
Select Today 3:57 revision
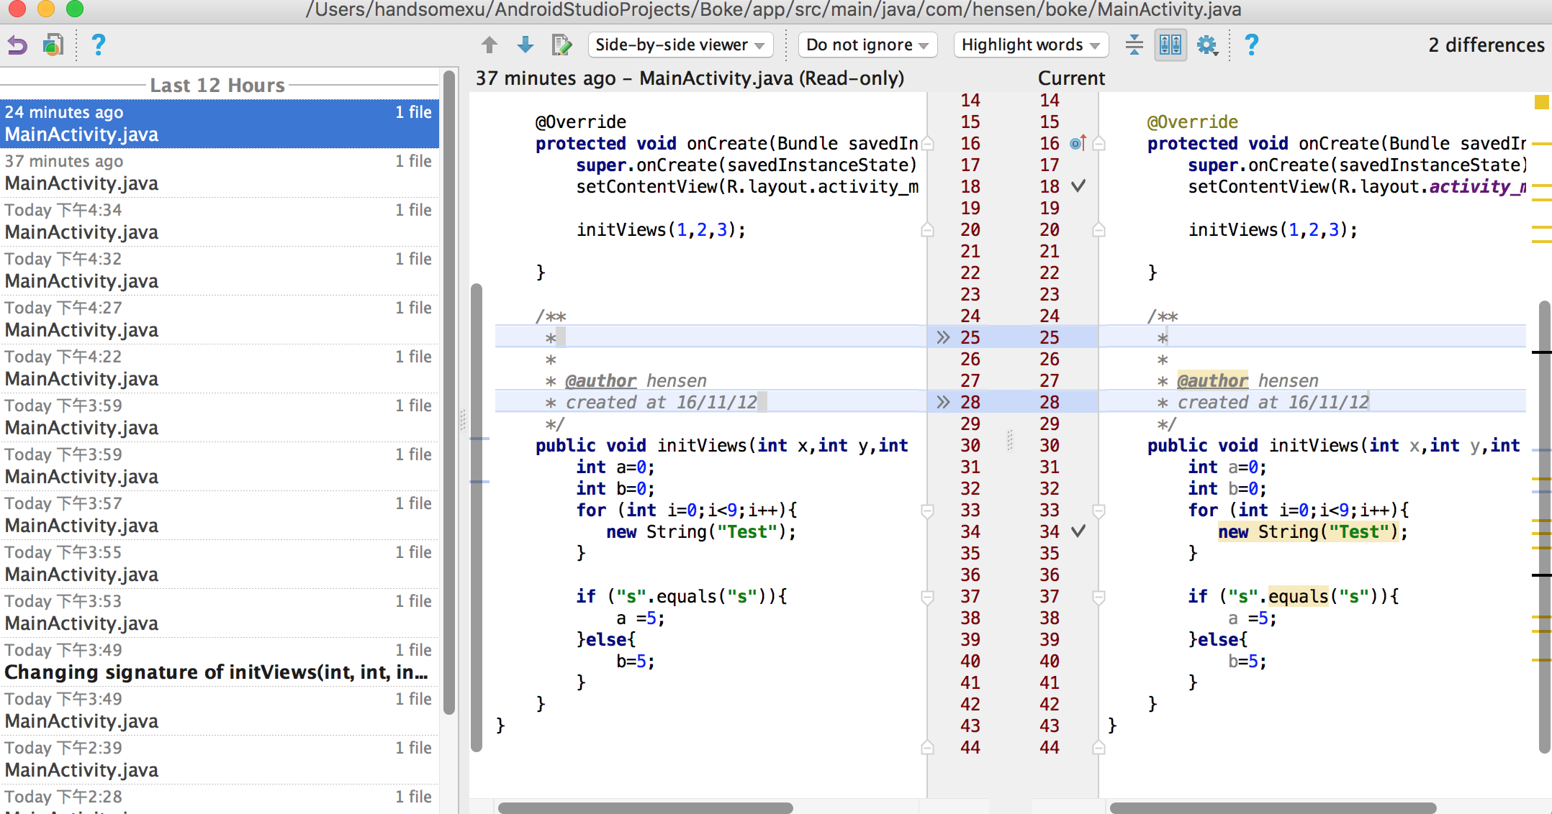[x=219, y=515]
